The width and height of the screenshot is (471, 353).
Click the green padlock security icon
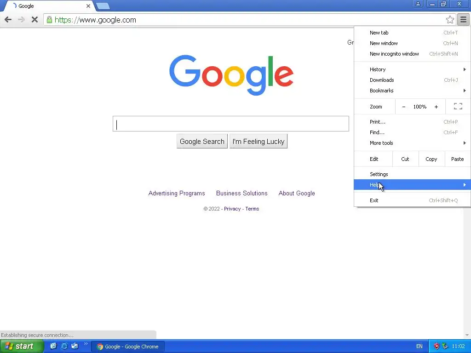pyautogui.click(x=49, y=20)
